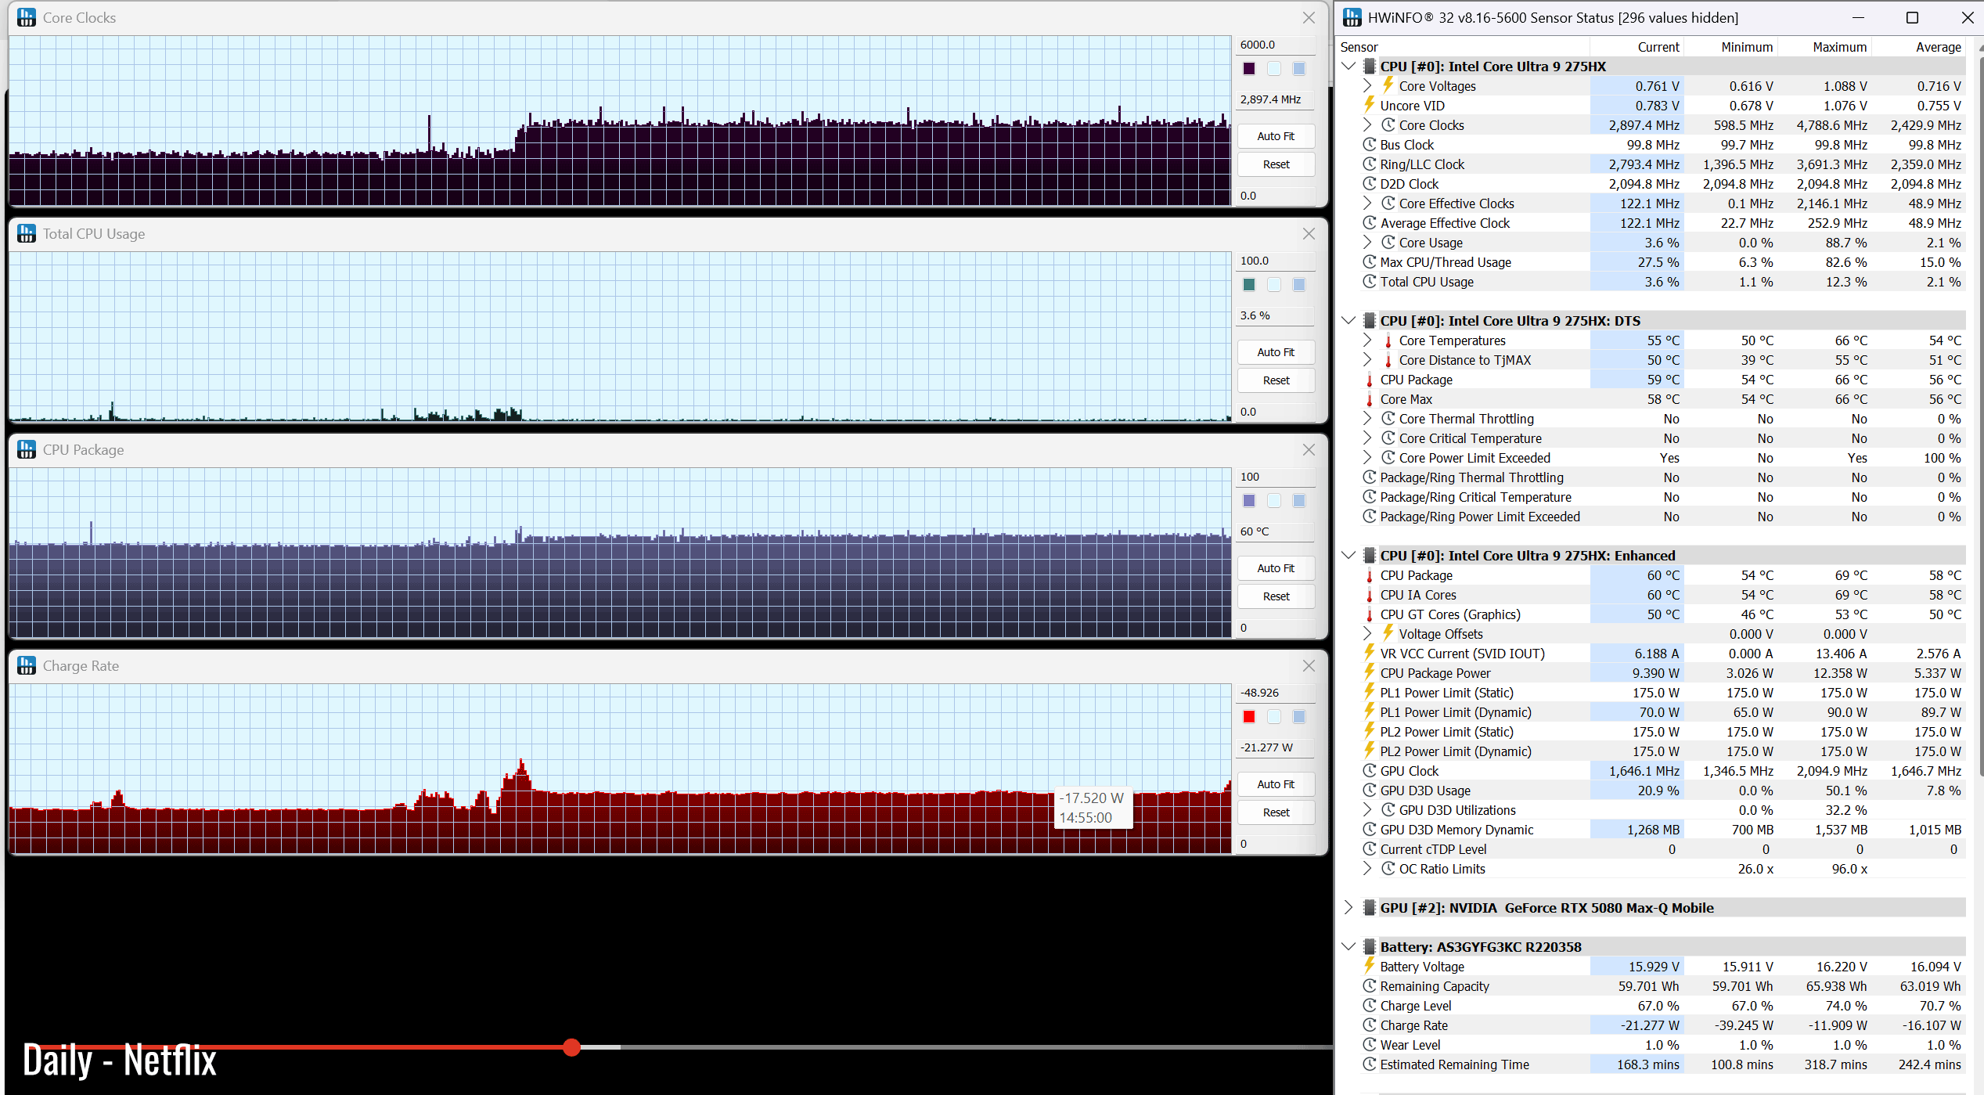This screenshot has height=1095, width=1984.
Task: Click the HWiNFO Sensor Status window icon
Action: 1352,17
